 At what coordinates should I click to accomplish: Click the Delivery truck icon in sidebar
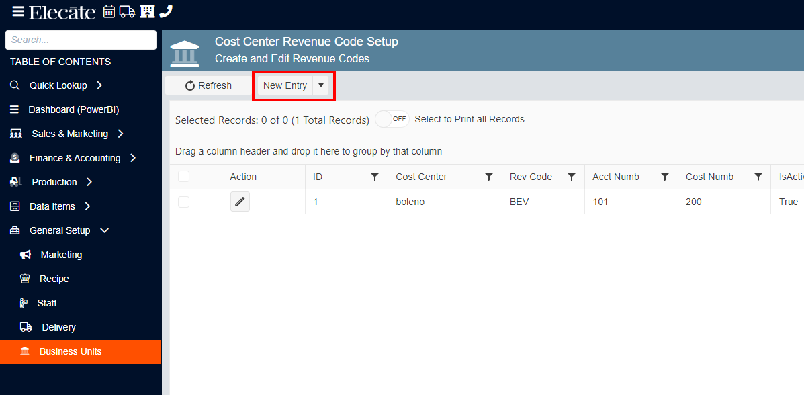[x=26, y=327]
